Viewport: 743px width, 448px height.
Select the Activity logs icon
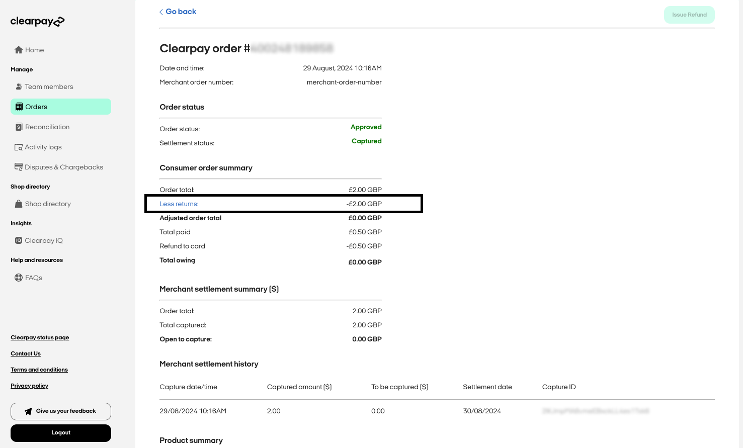(x=18, y=147)
